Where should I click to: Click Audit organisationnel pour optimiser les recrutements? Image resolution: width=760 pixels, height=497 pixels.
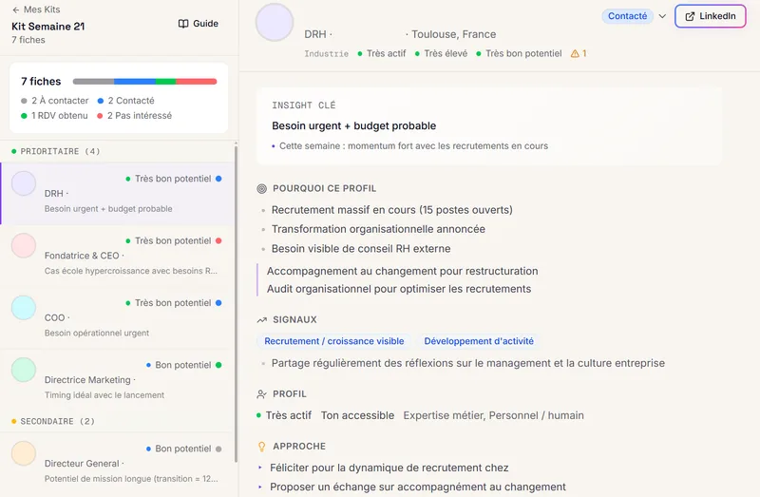pos(399,289)
